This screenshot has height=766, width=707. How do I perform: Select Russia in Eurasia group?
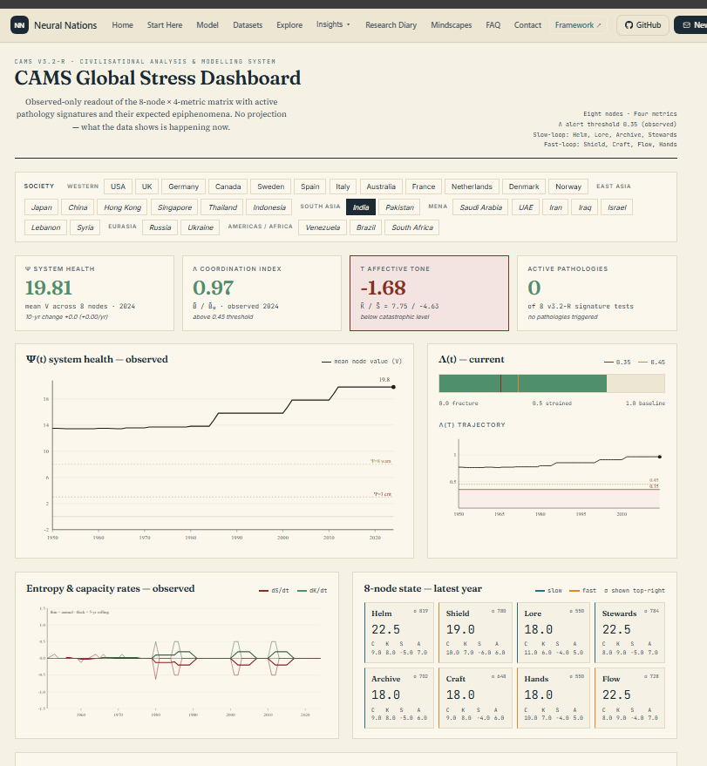(160, 227)
